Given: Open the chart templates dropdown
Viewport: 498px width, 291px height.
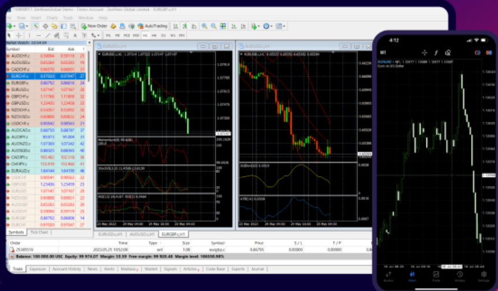Looking at the screenshot, I should pos(284,27).
